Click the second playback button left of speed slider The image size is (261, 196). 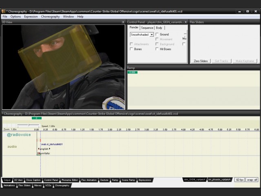coord(9,126)
